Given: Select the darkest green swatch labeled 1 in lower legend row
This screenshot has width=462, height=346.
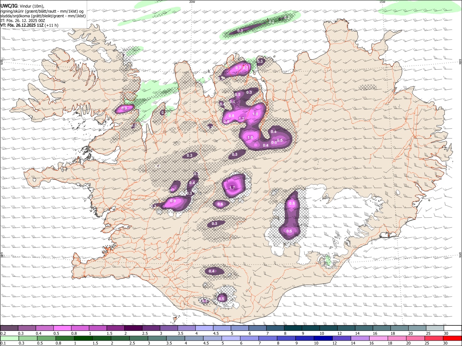Looking at the screenshot, I should tap(83, 338).
